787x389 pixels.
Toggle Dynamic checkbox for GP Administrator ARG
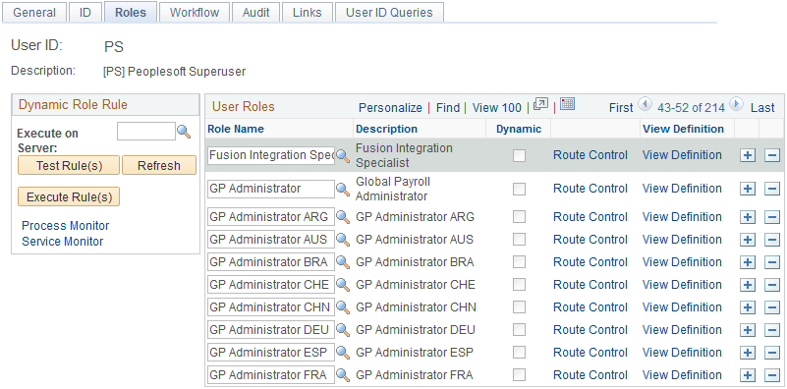[x=519, y=217]
